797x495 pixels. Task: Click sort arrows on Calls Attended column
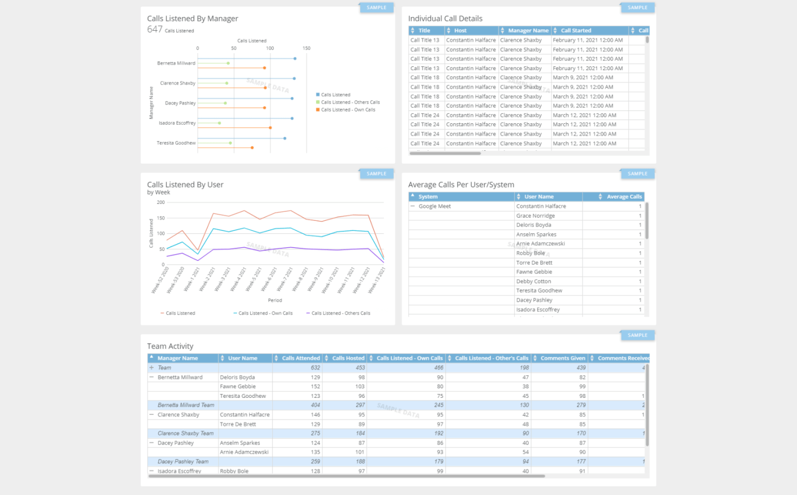coord(276,359)
